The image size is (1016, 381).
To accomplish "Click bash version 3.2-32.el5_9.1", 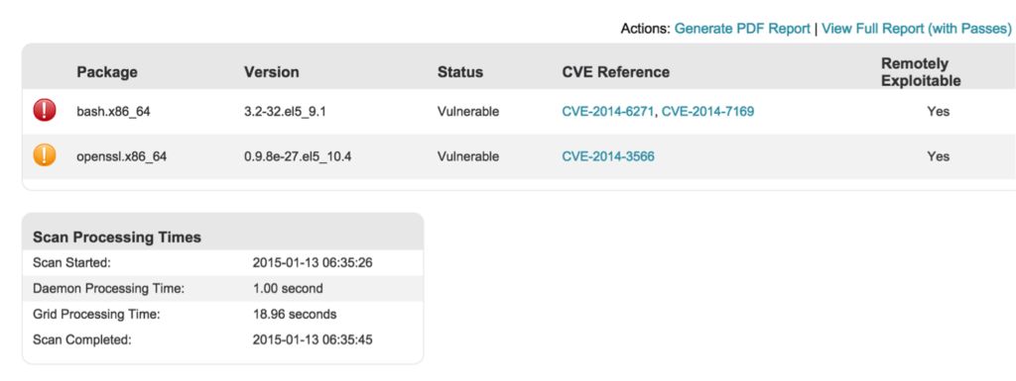I will 285,112.
